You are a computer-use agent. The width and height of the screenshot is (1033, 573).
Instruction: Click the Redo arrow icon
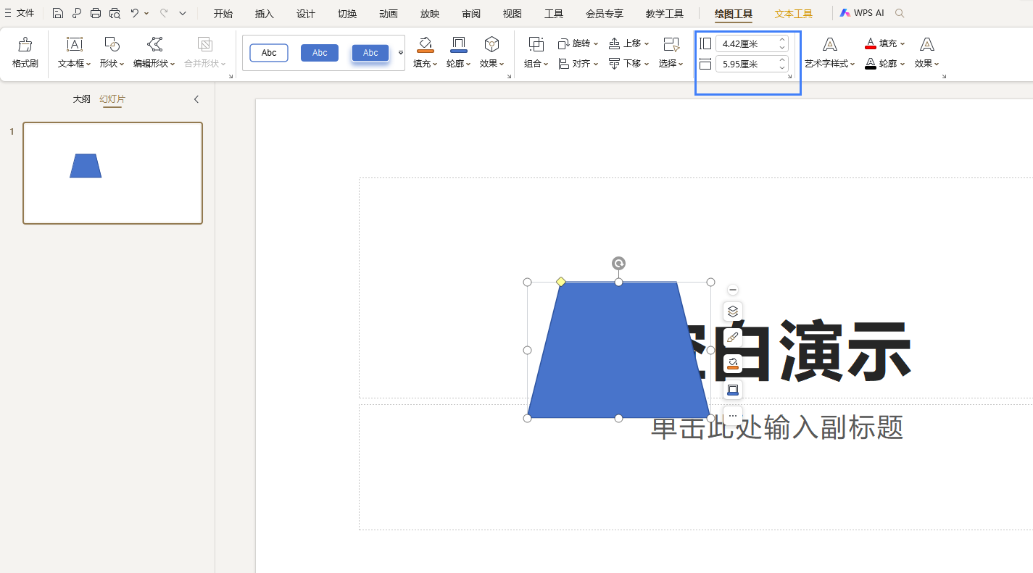164,13
